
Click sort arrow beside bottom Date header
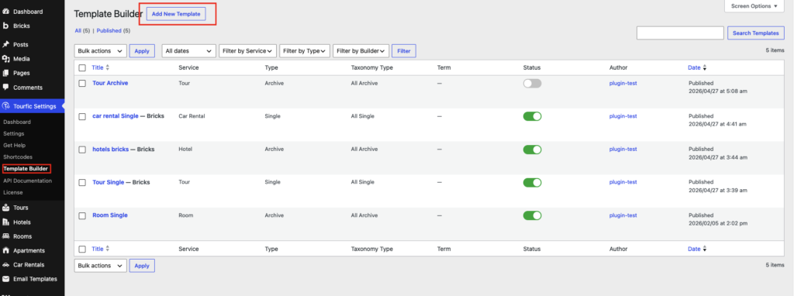[x=704, y=249]
